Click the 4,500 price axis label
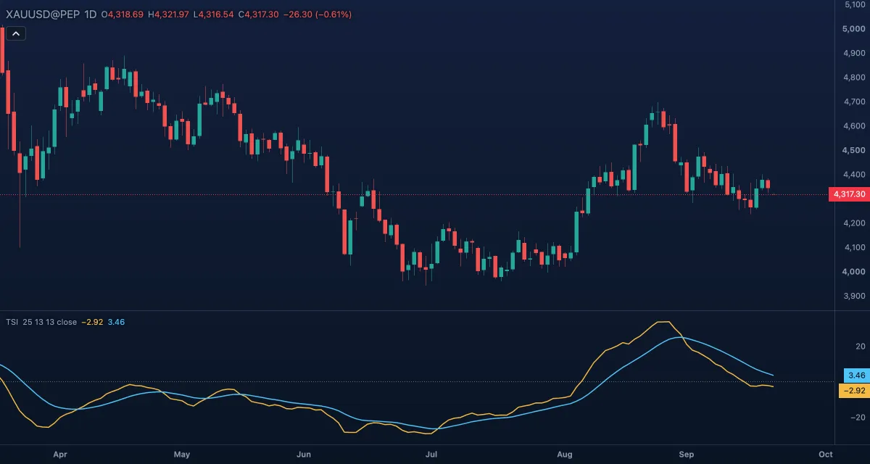Image resolution: width=870 pixels, height=464 pixels. [853, 151]
